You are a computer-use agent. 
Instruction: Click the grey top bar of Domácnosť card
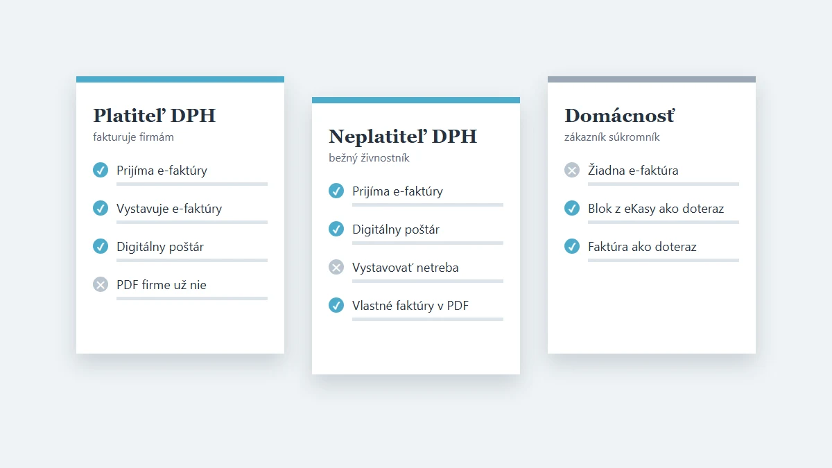(x=652, y=79)
